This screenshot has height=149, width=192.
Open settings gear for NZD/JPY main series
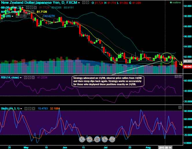87,2
